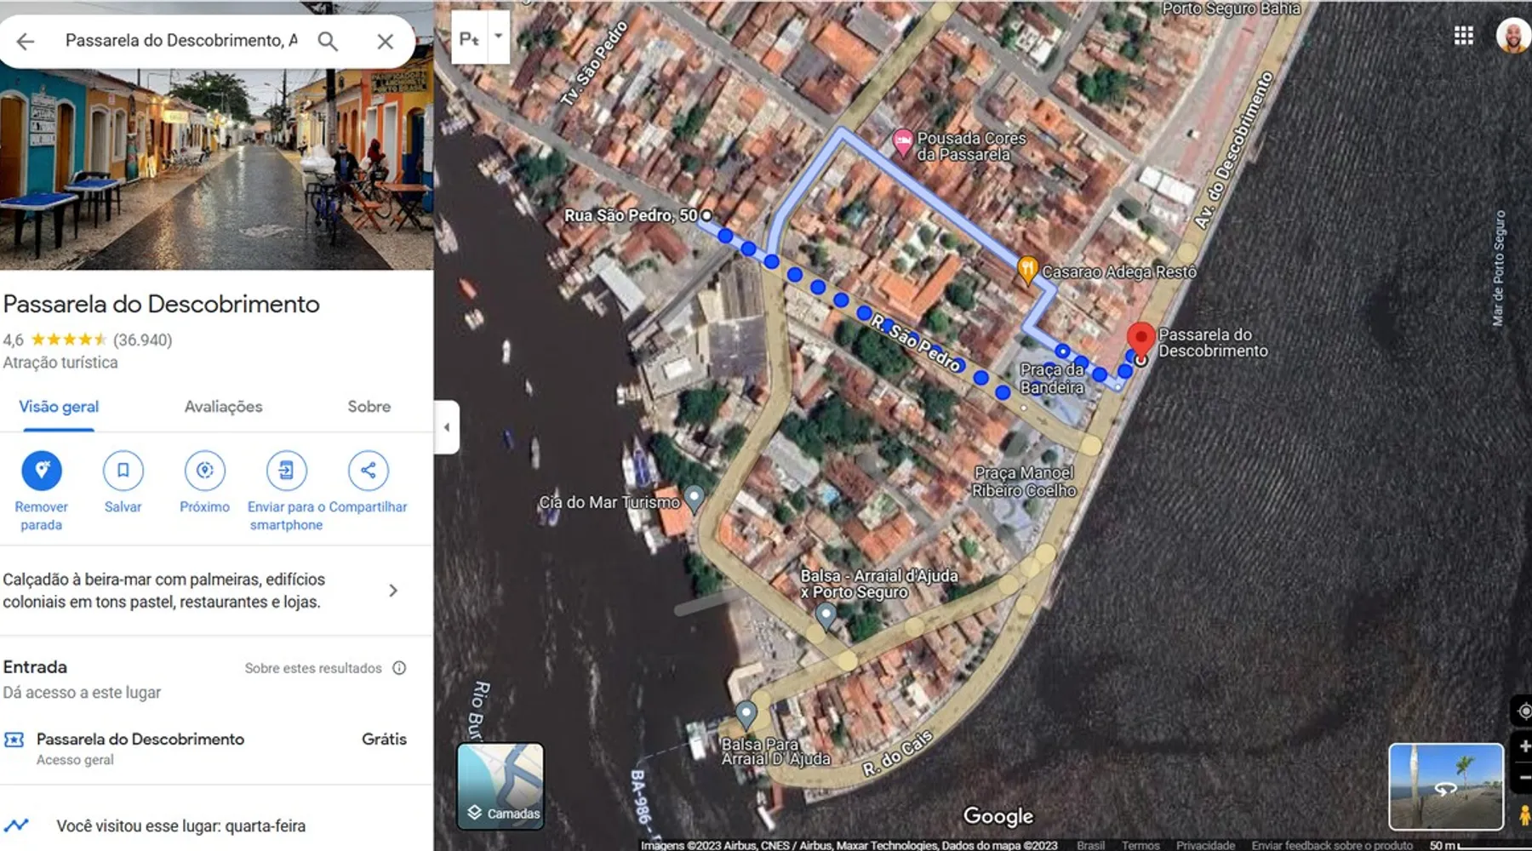Open the Street View preview thumbnail
Viewport: 1532px width, 851px height.
tap(1445, 786)
